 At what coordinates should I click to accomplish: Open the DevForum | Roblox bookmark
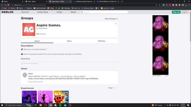88,8
